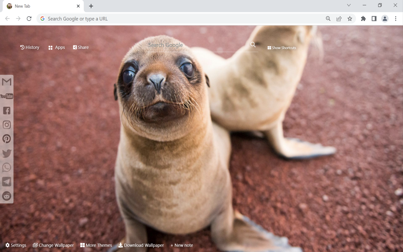Open the Chrome profile avatar
This screenshot has height=252, width=403.
385,19
